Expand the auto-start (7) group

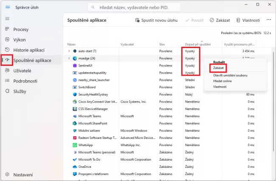(69, 51)
